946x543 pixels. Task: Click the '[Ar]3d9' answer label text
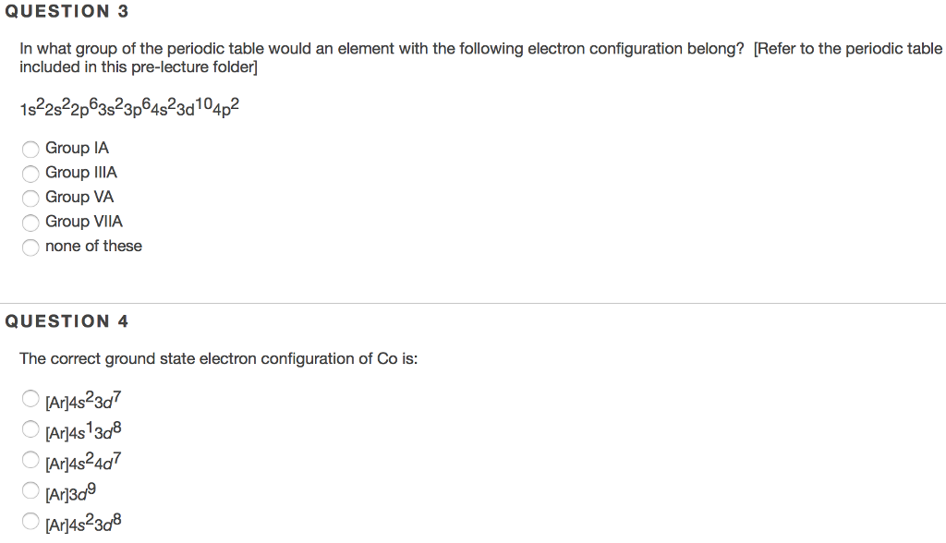[70, 491]
